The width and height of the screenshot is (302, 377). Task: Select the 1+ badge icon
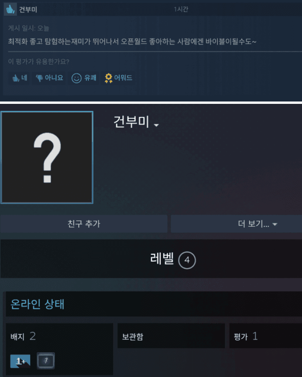[x=20, y=361]
